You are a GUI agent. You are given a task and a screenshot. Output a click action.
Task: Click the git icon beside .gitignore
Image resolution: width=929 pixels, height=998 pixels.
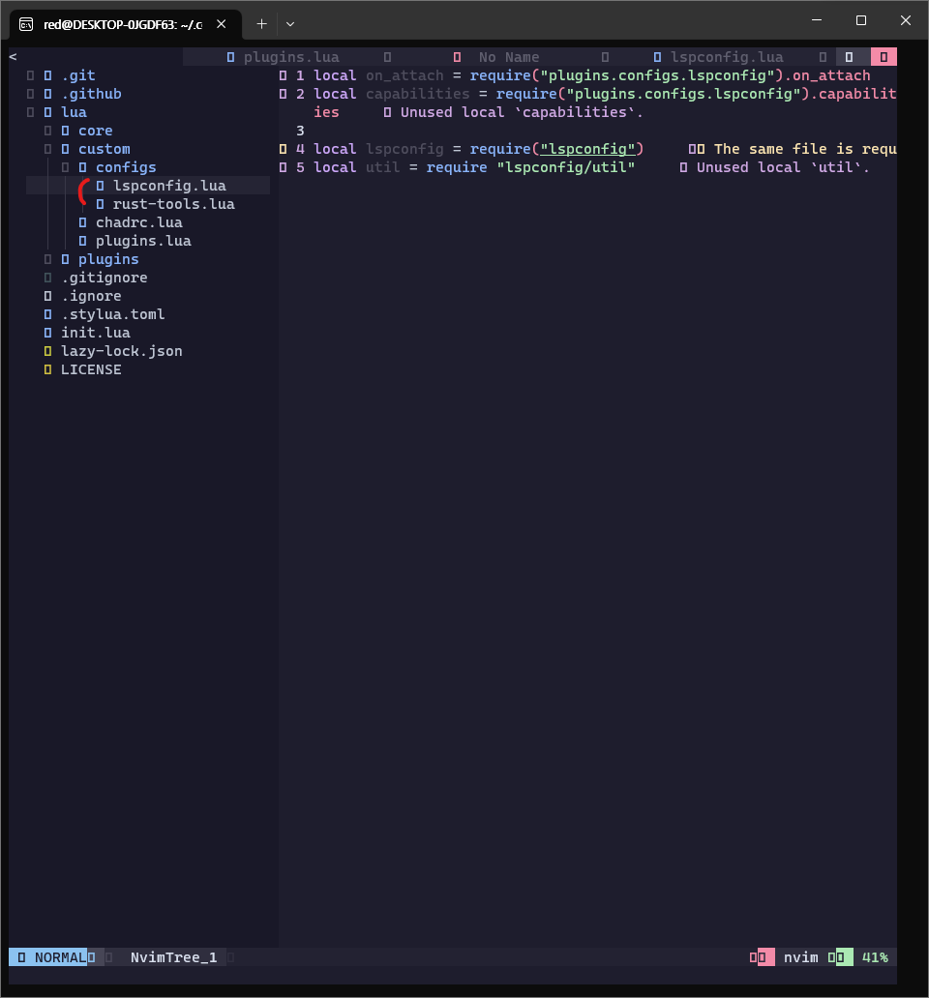point(47,279)
